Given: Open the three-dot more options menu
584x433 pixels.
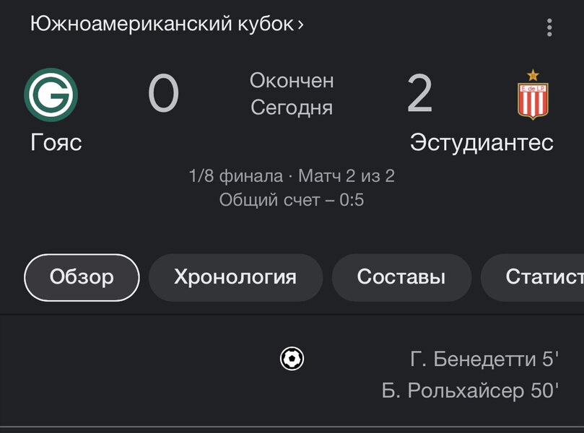Looking at the screenshot, I should (x=549, y=27).
